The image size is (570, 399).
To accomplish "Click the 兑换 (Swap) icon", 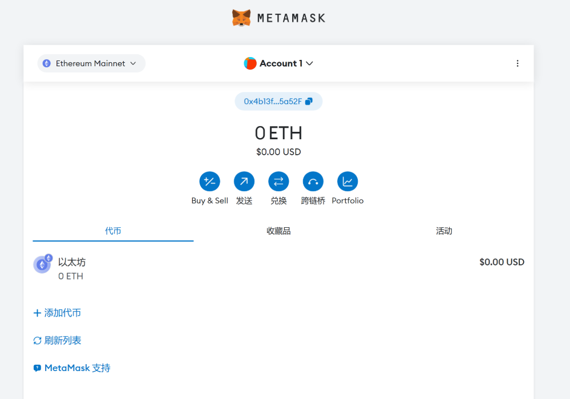I will (278, 181).
